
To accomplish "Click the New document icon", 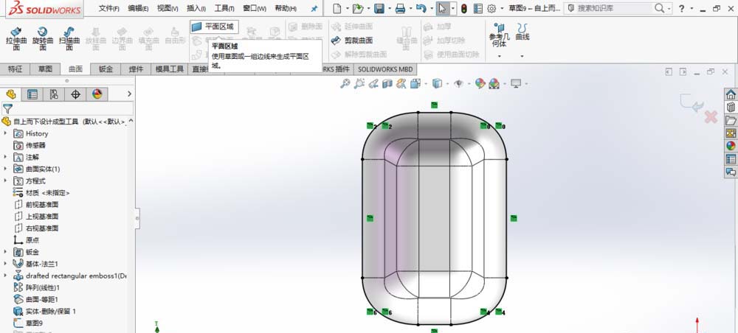I will click(x=337, y=8).
